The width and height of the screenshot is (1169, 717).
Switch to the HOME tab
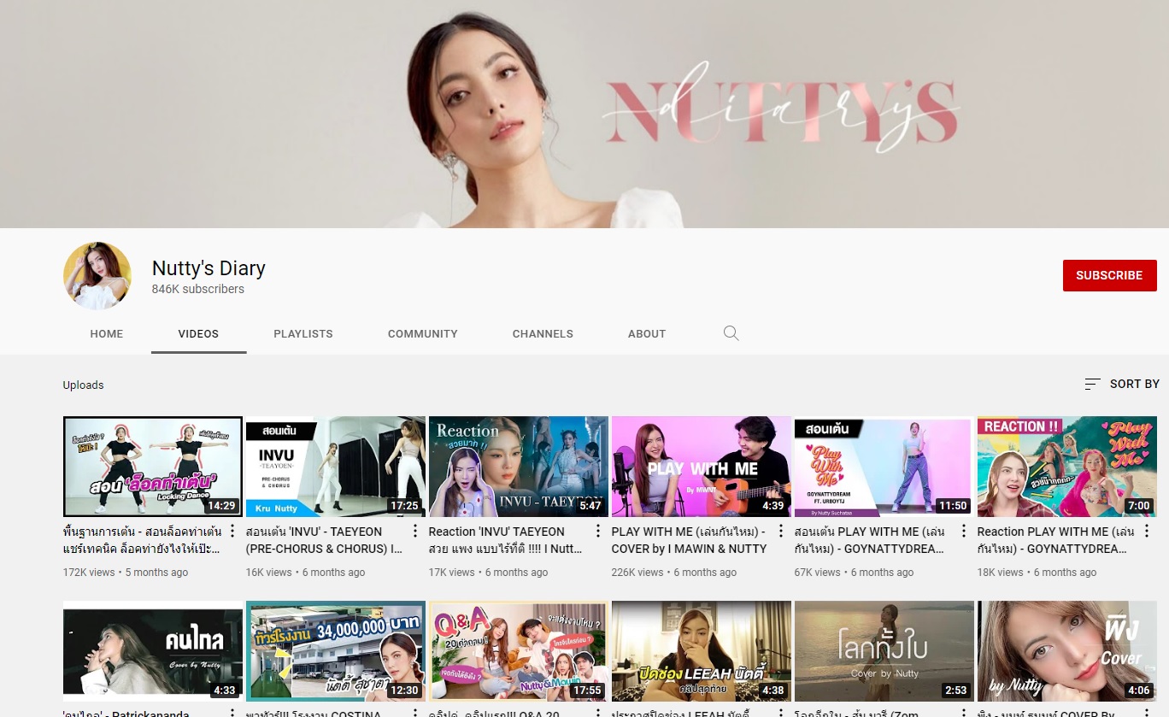pyautogui.click(x=107, y=334)
